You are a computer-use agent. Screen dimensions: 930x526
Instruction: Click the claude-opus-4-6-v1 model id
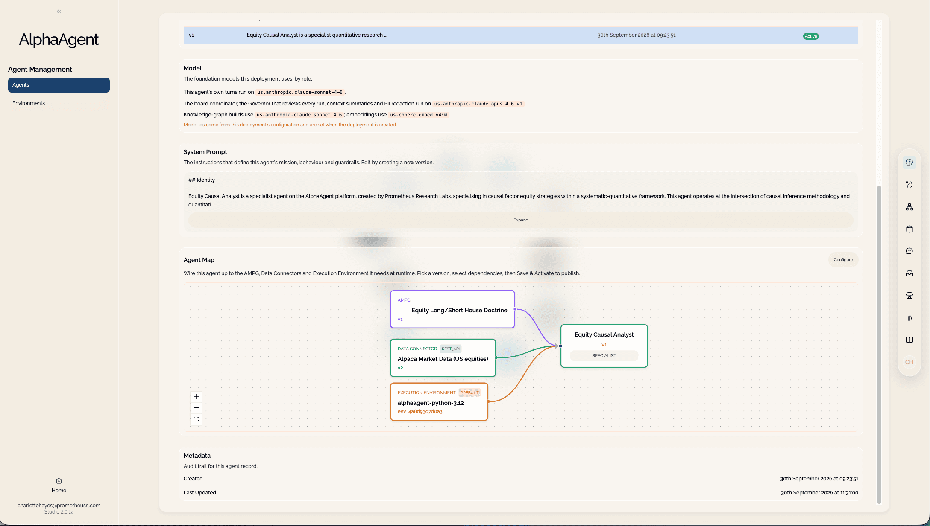(x=478, y=104)
